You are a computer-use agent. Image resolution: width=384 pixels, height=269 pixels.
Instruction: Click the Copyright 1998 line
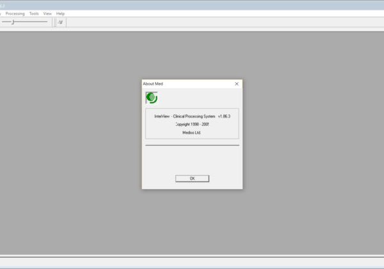point(192,125)
